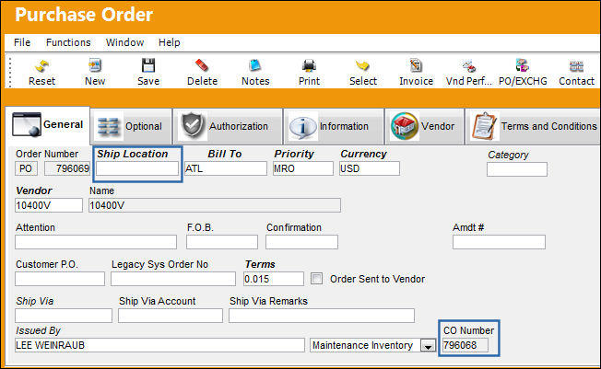
Task: Click the Issued By label
Action: tap(38, 330)
